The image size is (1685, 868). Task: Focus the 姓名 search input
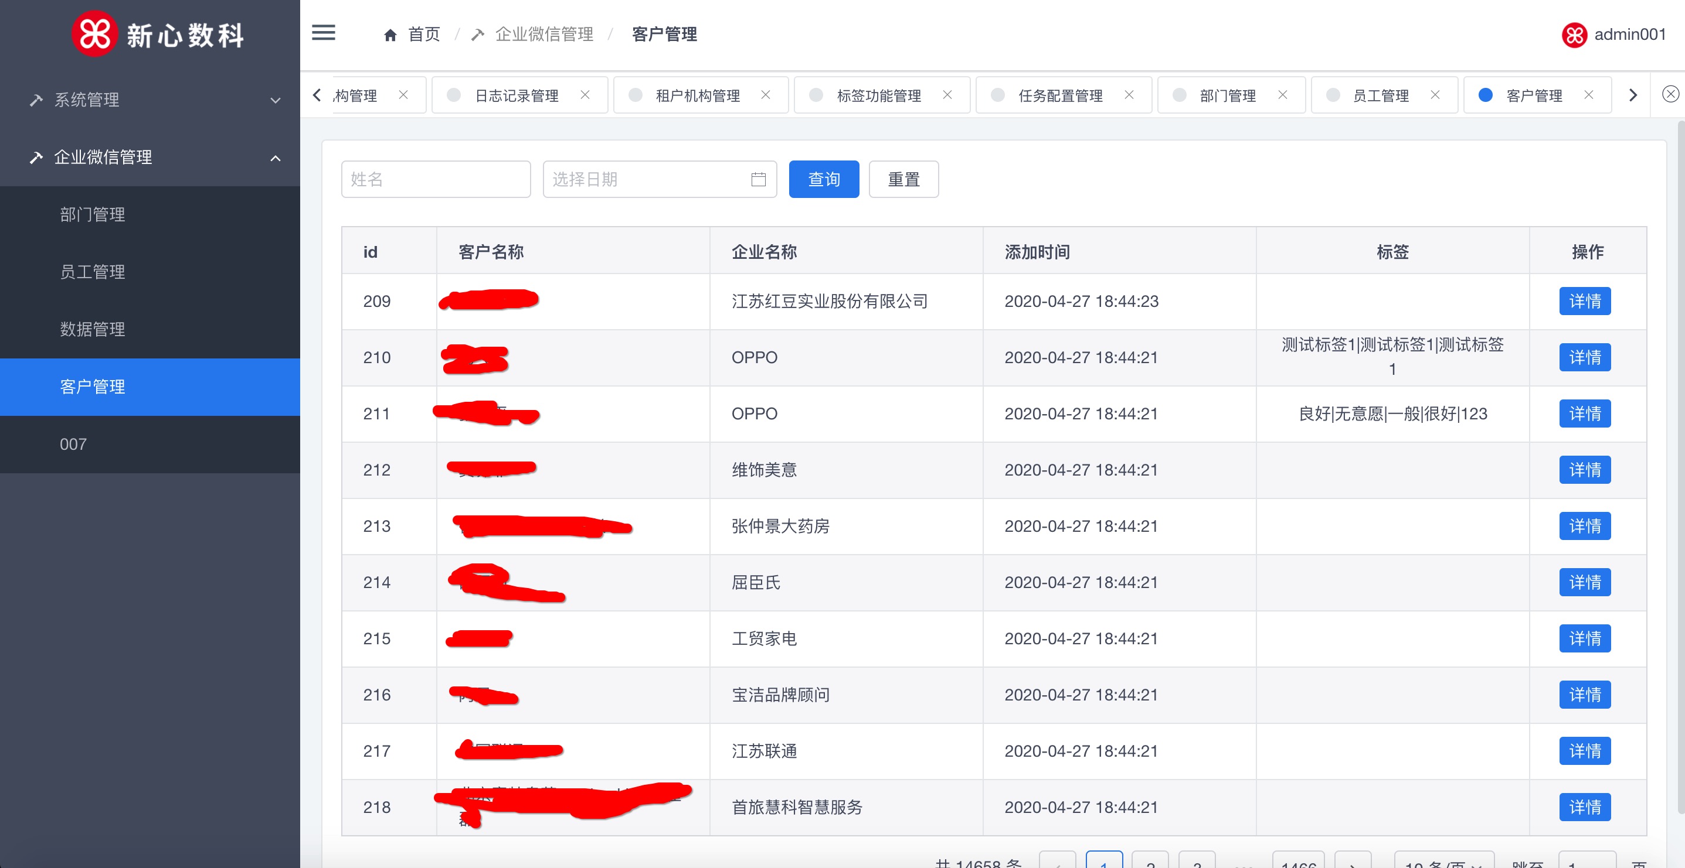[436, 179]
